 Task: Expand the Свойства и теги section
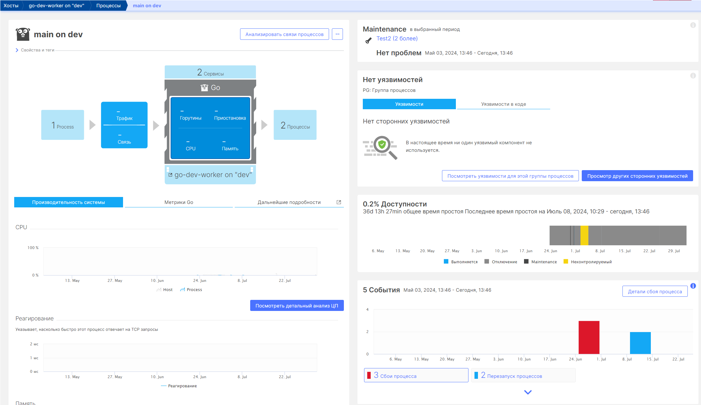[x=17, y=50]
